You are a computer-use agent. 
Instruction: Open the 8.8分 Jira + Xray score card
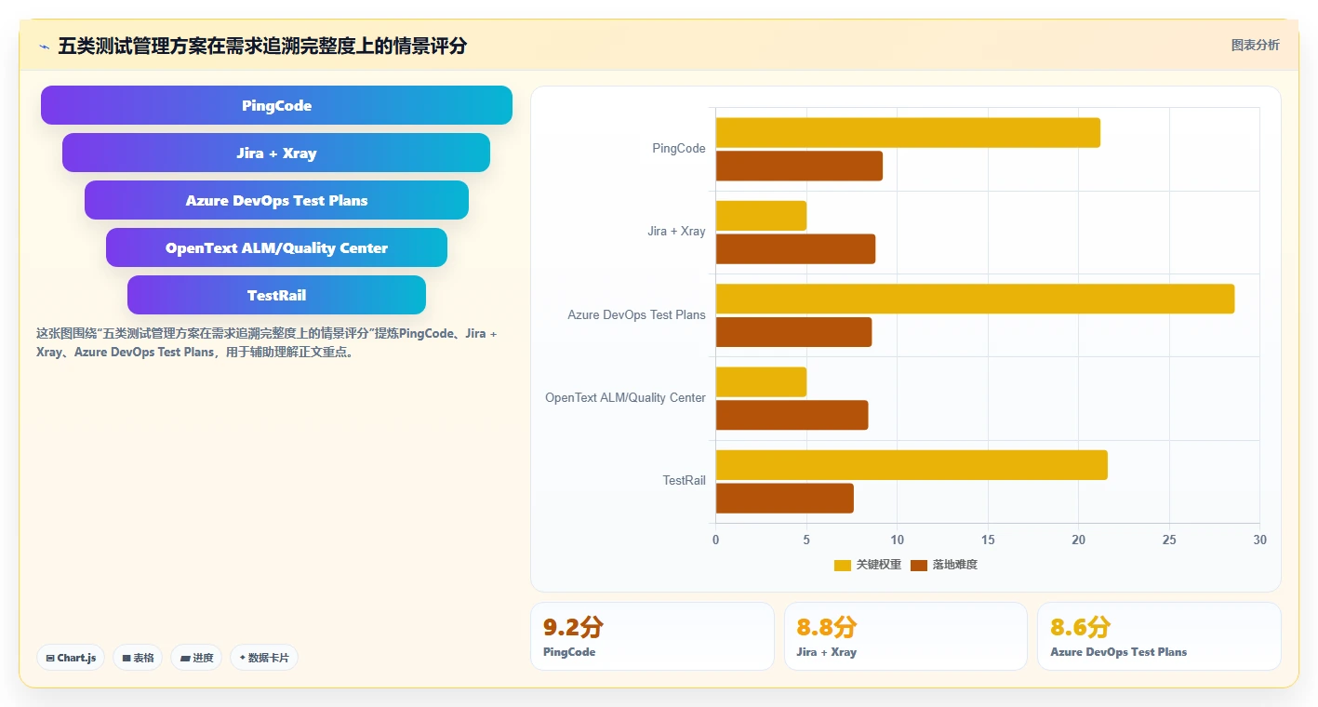point(906,636)
